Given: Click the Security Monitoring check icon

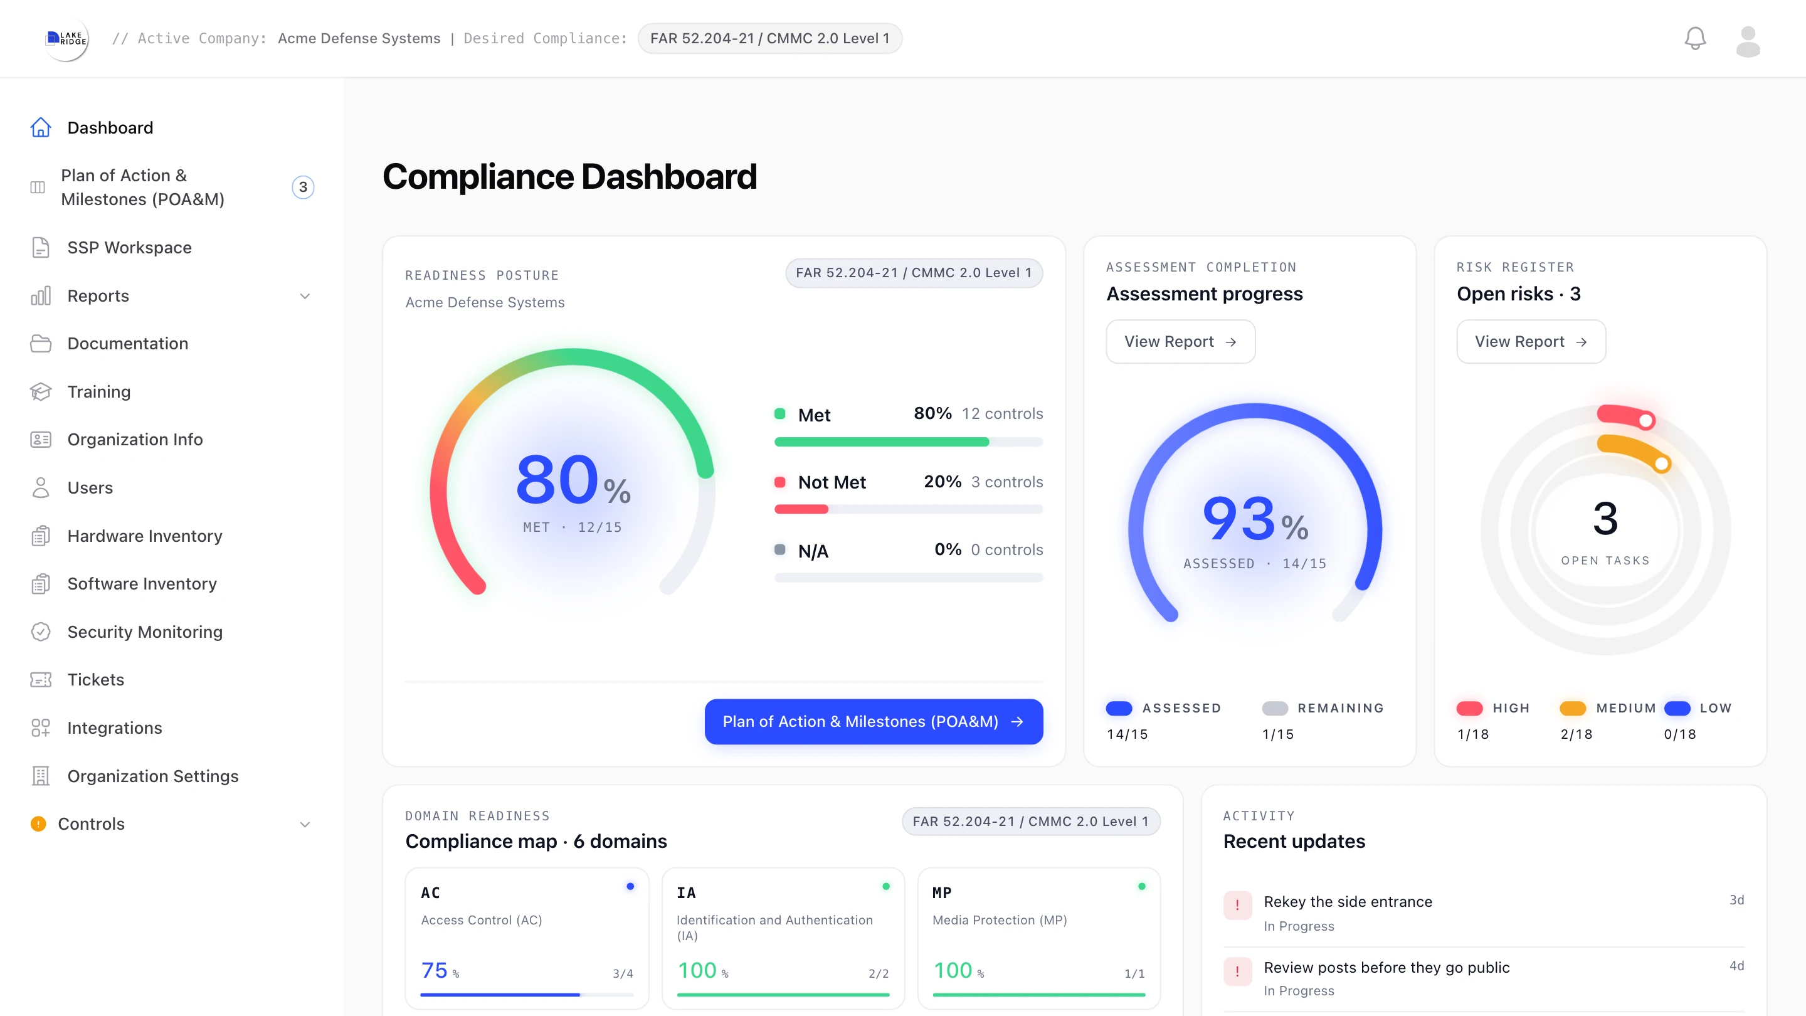Looking at the screenshot, I should (41, 632).
